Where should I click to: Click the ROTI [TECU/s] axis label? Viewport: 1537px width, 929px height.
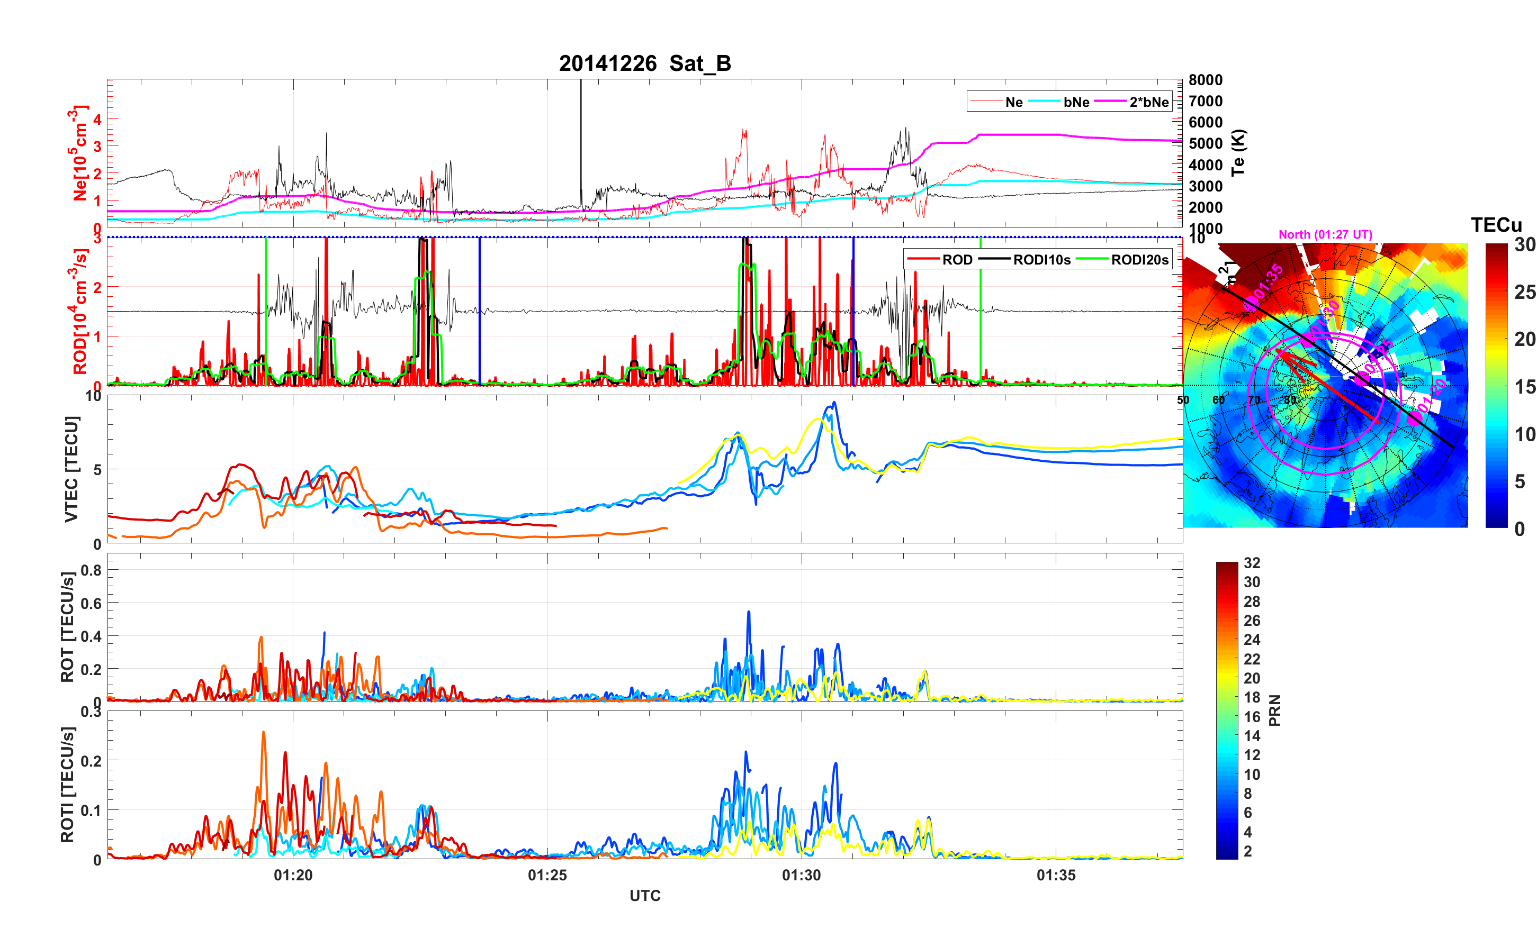coord(67,785)
